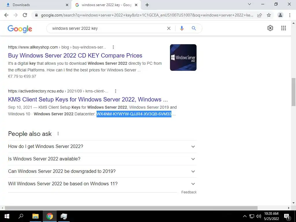Open the tab search dropdown
Screen dimensions: 296x222
point(249,4)
